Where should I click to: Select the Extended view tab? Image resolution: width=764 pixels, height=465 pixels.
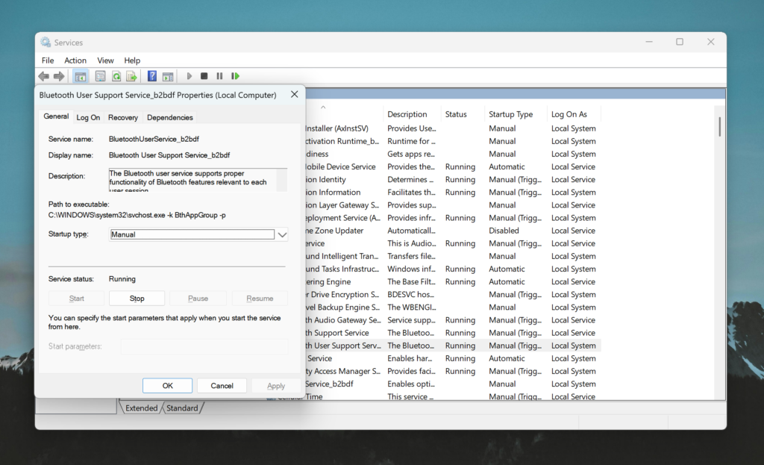[141, 408]
